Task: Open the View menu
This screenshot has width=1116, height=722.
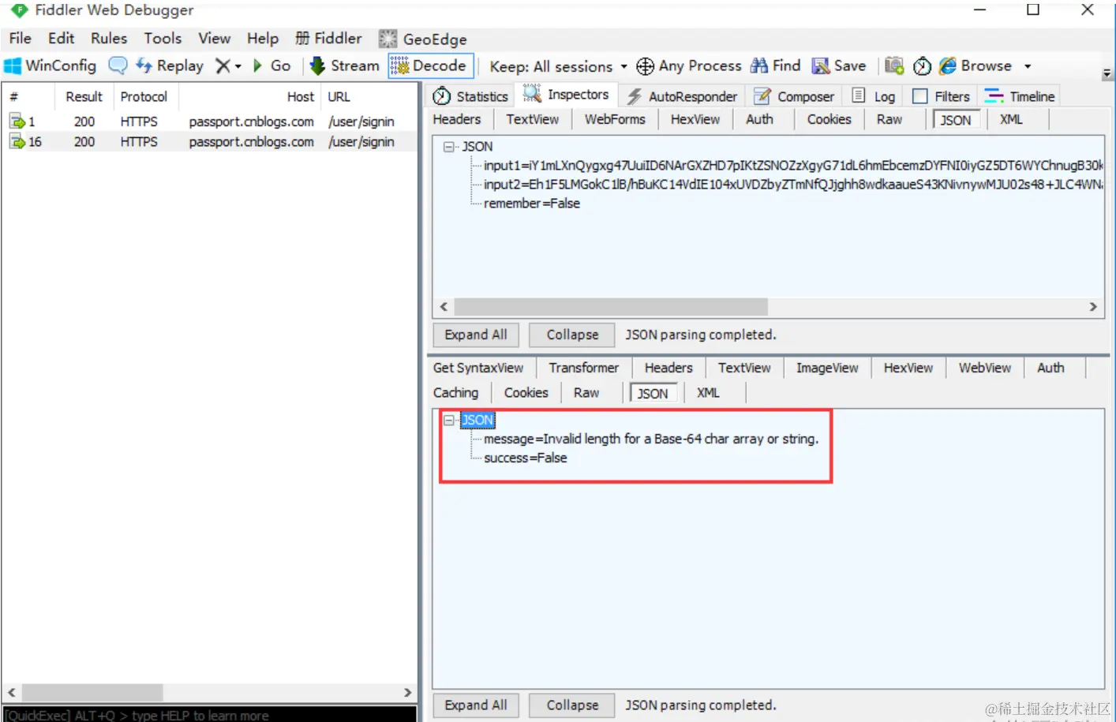Action: [214, 38]
